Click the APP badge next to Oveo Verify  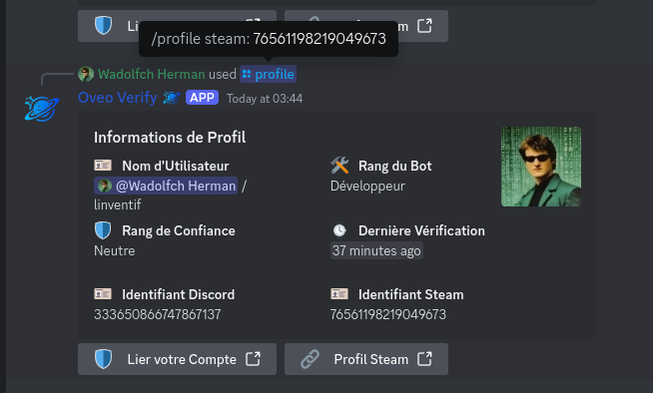(x=202, y=98)
